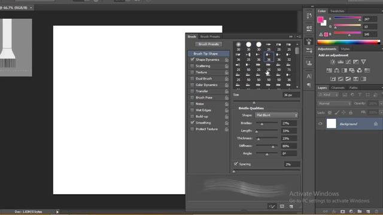This screenshot has width=383, height=215.
Task: Select the Brush Tip Shape section
Action: (209, 54)
